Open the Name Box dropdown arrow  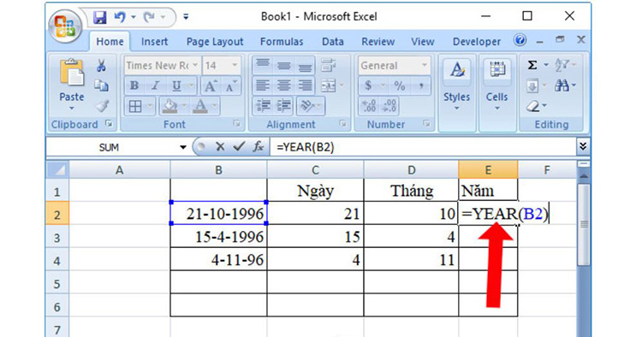click(x=182, y=147)
